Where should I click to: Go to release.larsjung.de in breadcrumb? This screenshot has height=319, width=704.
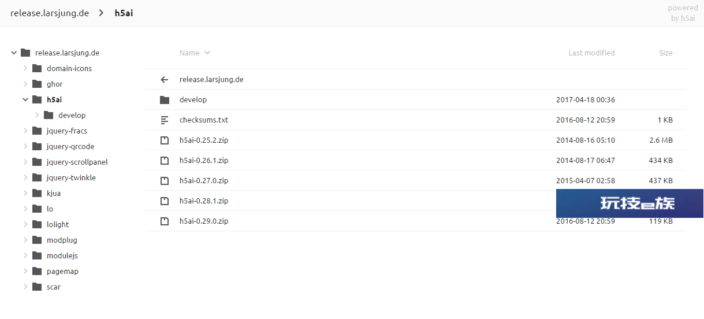click(x=50, y=13)
